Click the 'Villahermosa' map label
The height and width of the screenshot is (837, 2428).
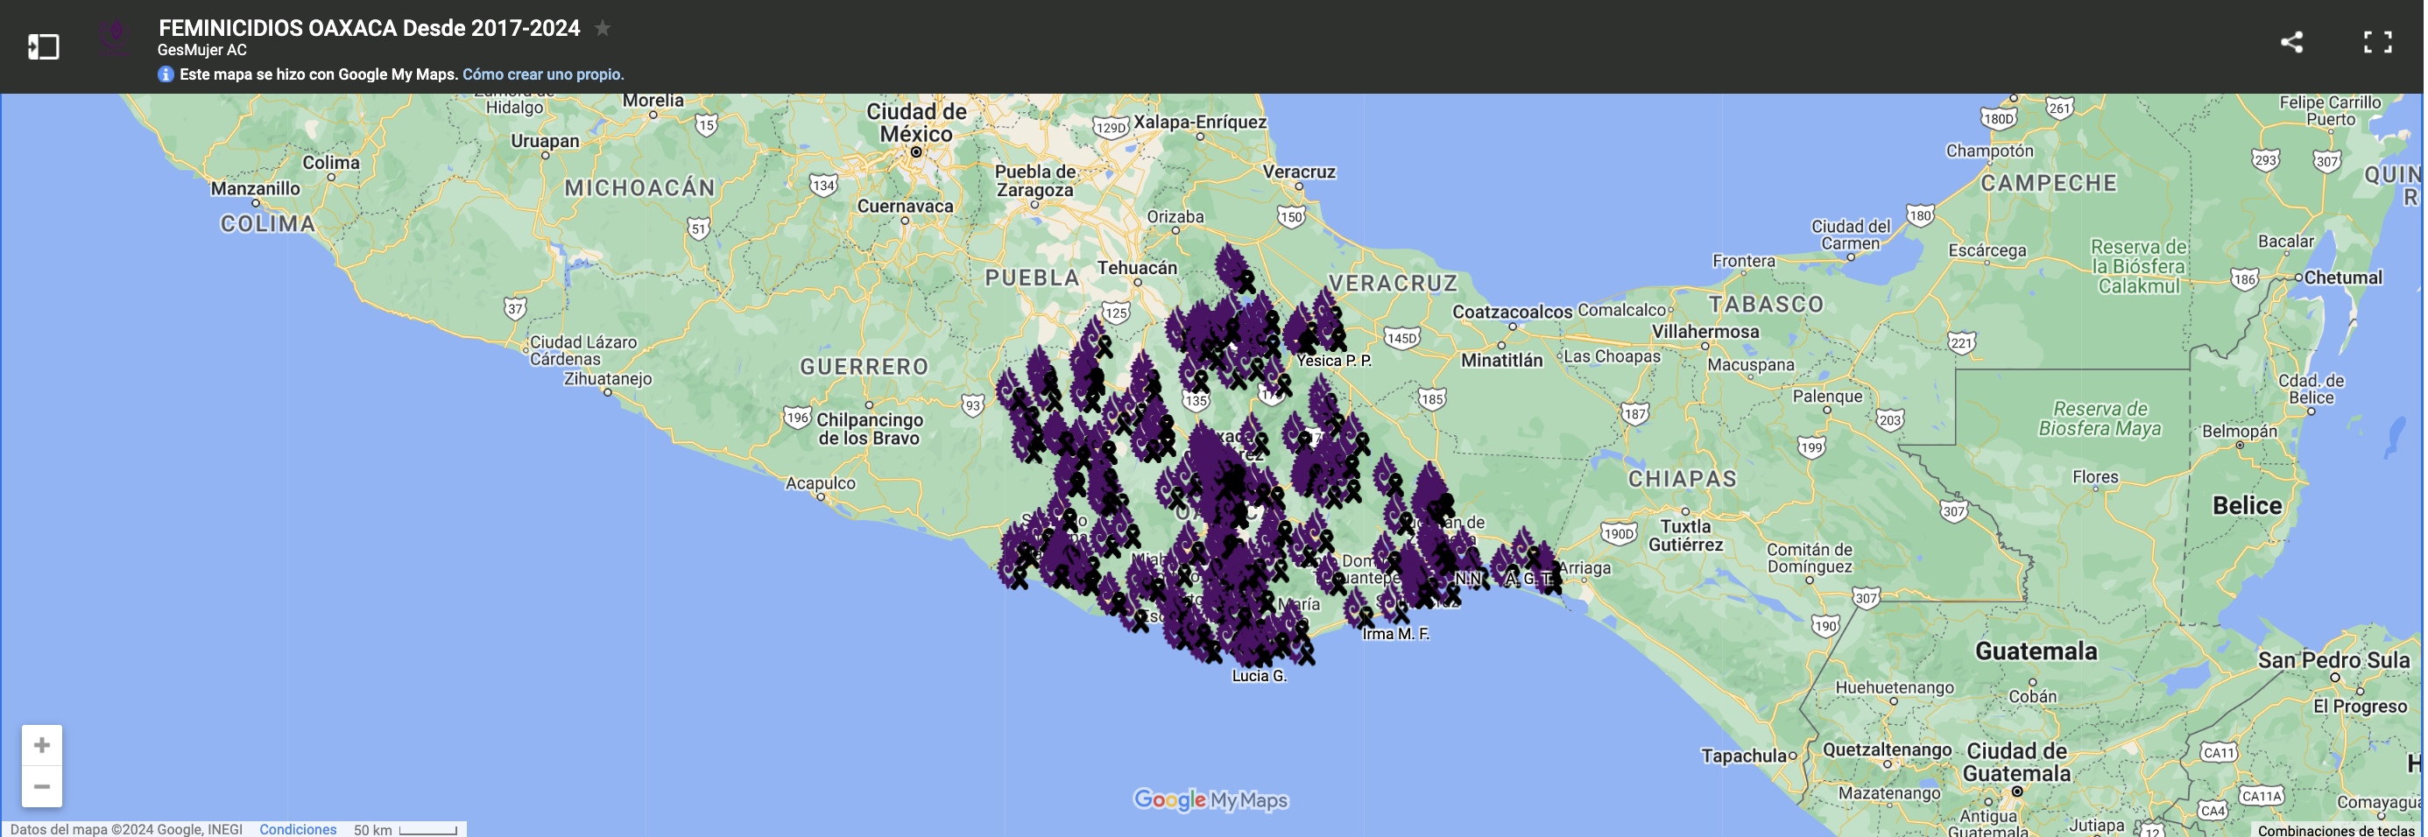[x=1705, y=332]
